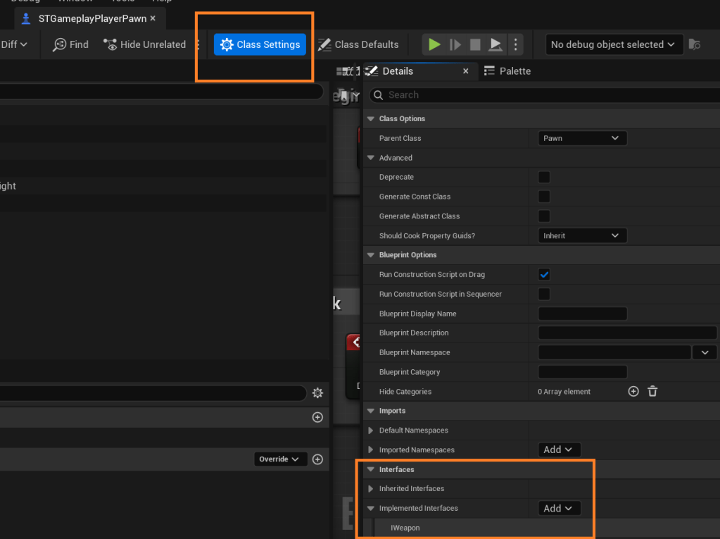Click Add next to Implemented Interfaces
Screen dimensions: 720x539
pos(558,508)
